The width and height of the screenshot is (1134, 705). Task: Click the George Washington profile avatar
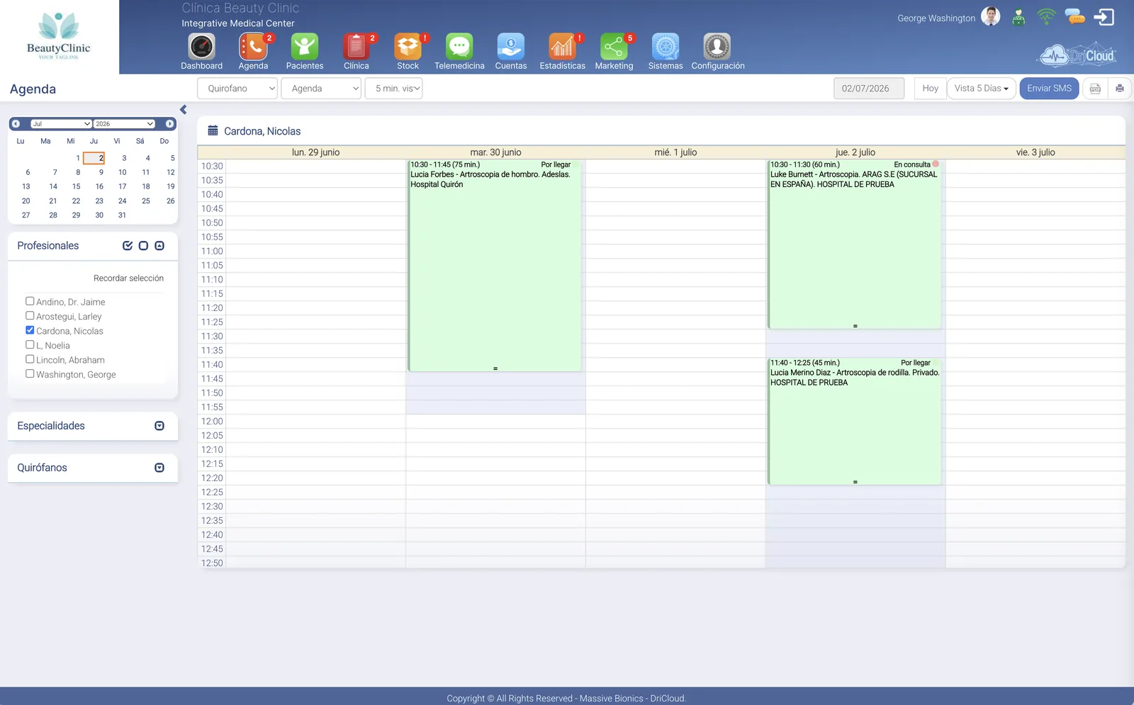pos(991,16)
